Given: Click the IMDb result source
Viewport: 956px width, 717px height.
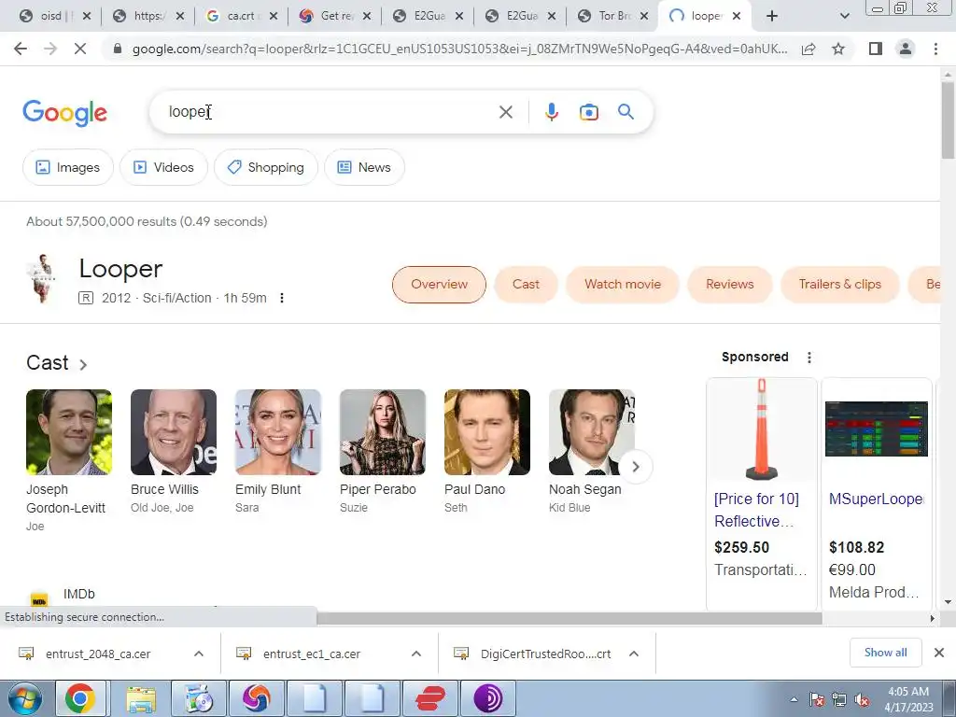Looking at the screenshot, I should tap(79, 594).
